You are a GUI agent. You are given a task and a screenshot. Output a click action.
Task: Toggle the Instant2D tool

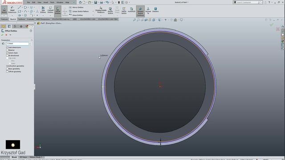(x=131, y=10)
